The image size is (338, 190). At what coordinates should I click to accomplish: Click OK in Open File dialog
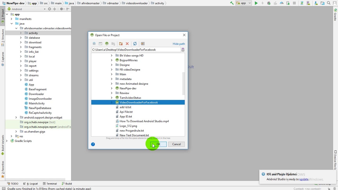[x=158, y=144]
